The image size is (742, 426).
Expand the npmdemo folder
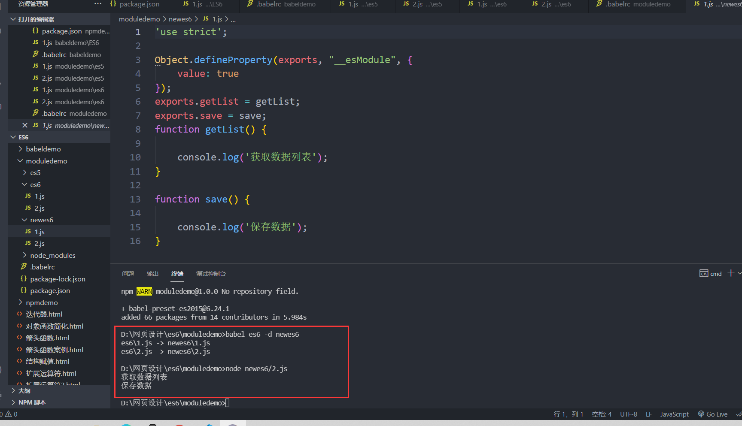point(59,302)
